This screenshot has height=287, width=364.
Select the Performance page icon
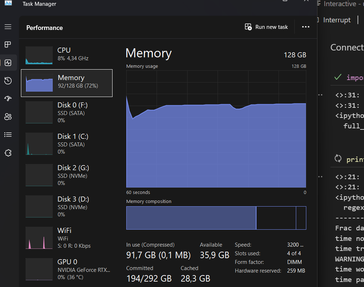tap(8, 63)
